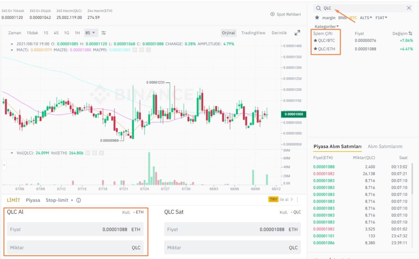The width and height of the screenshot is (419, 259).
Task: Swap the Değişim column with arrows icon
Action: click(410, 33)
